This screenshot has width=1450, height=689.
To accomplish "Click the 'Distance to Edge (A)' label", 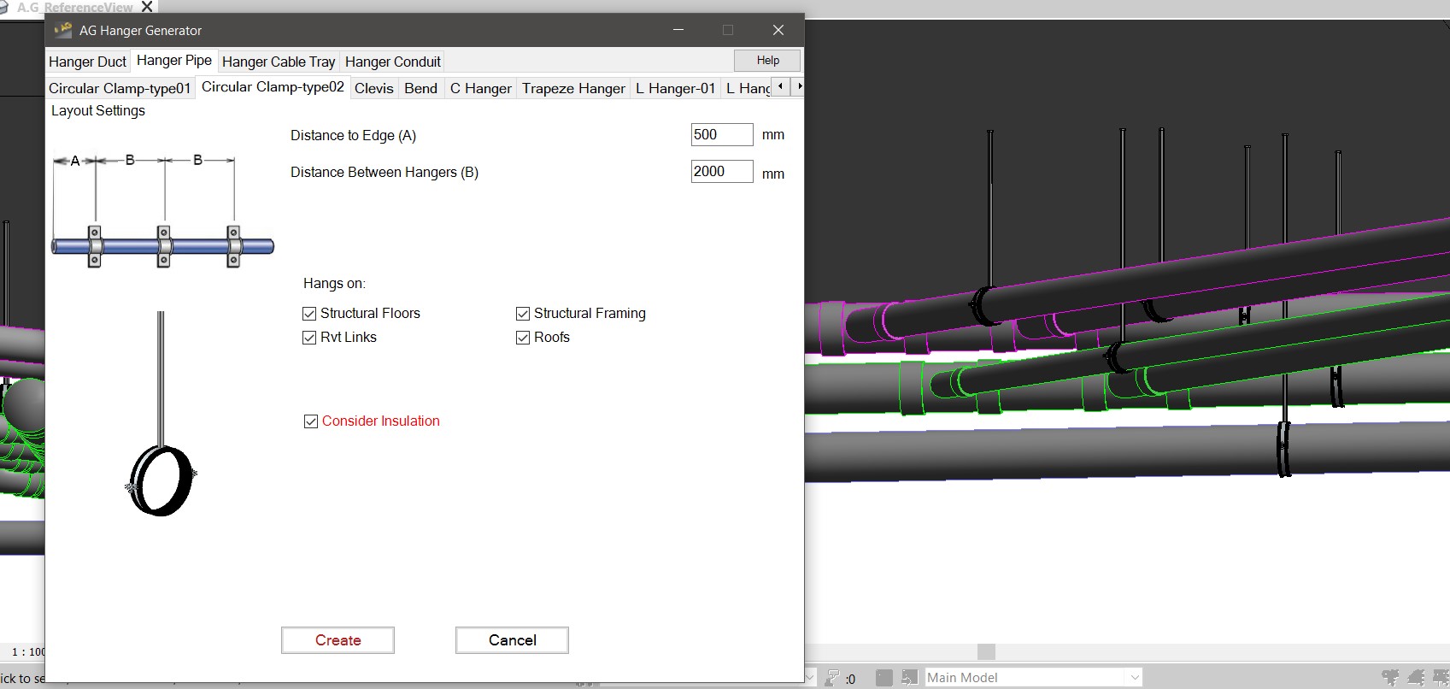I will (x=353, y=136).
